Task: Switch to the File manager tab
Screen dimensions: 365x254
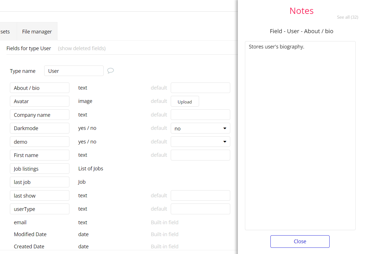Action: [x=37, y=31]
